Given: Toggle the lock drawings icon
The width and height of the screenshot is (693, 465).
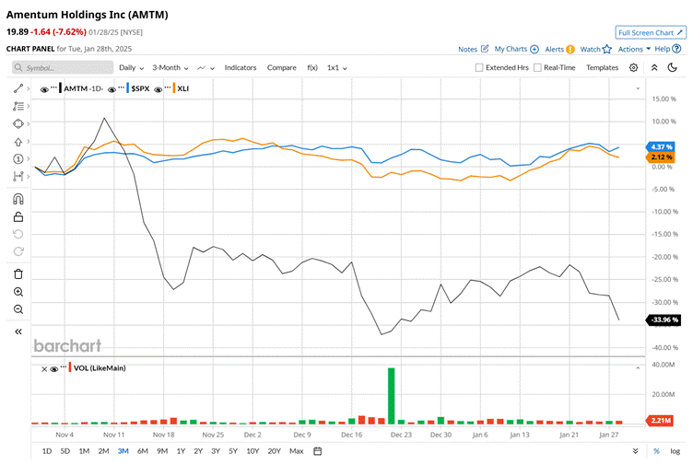Looking at the screenshot, I should pyautogui.click(x=18, y=216).
